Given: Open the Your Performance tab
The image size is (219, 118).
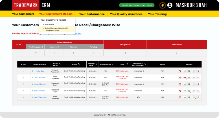Looking at the screenshot, I should (92, 14).
